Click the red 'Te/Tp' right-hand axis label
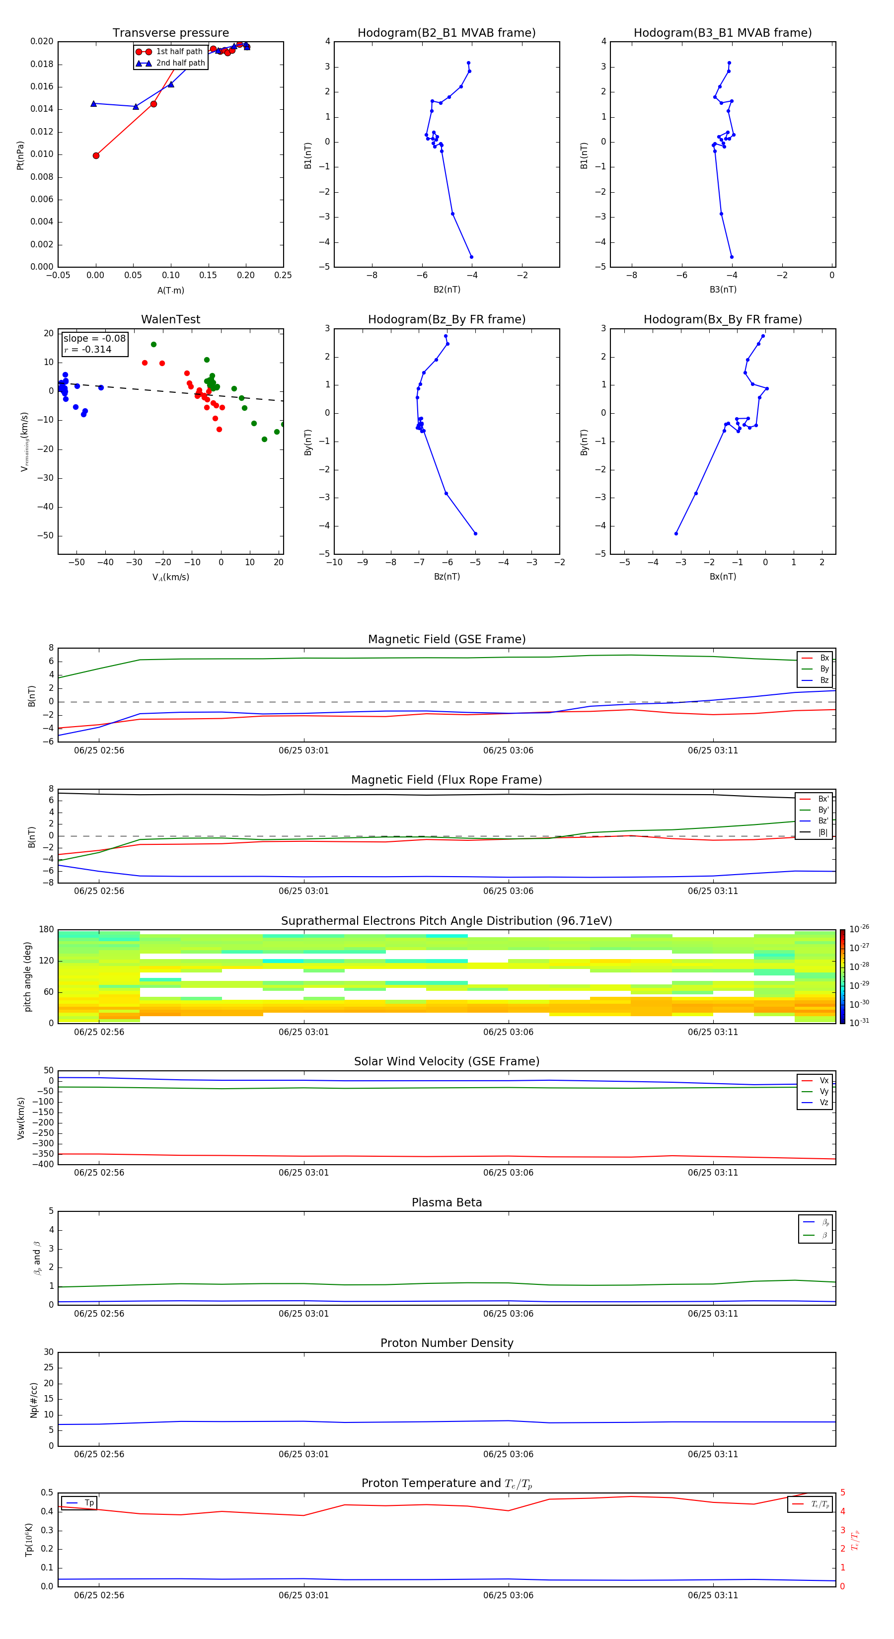This screenshot has height=1639, width=894. point(855,1540)
